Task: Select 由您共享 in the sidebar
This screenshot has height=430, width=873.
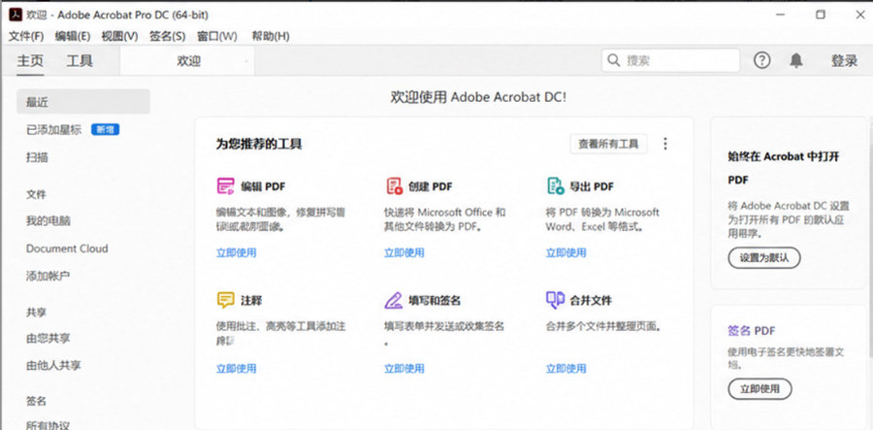Action: 48,338
